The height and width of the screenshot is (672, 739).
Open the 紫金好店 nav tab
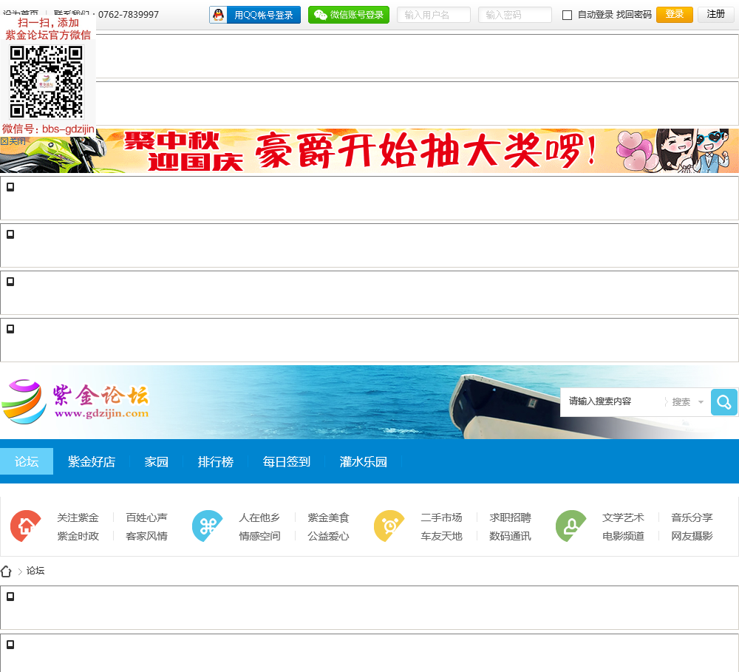[x=92, y=461]
